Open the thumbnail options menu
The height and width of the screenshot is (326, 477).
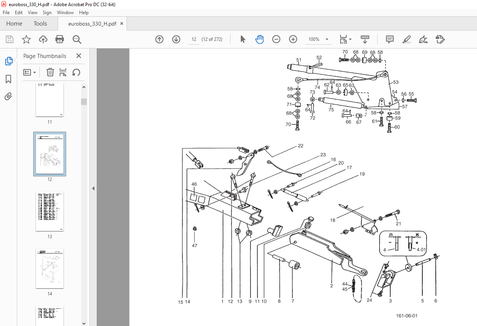[29, 72]
